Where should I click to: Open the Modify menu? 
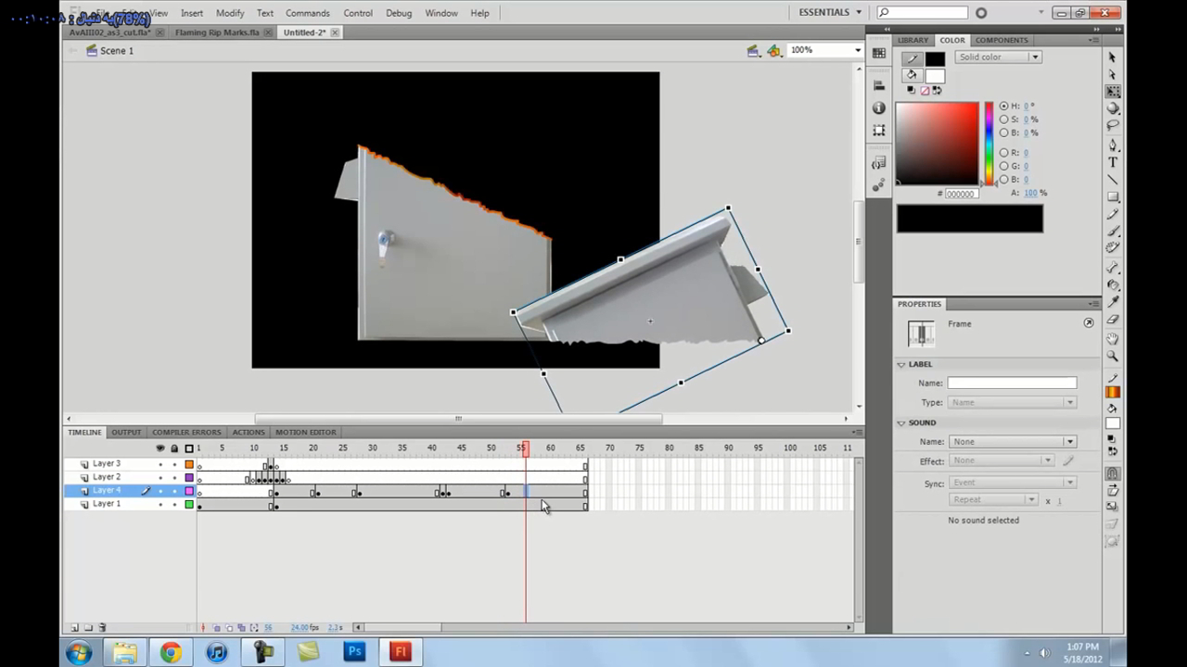point(230,13)
